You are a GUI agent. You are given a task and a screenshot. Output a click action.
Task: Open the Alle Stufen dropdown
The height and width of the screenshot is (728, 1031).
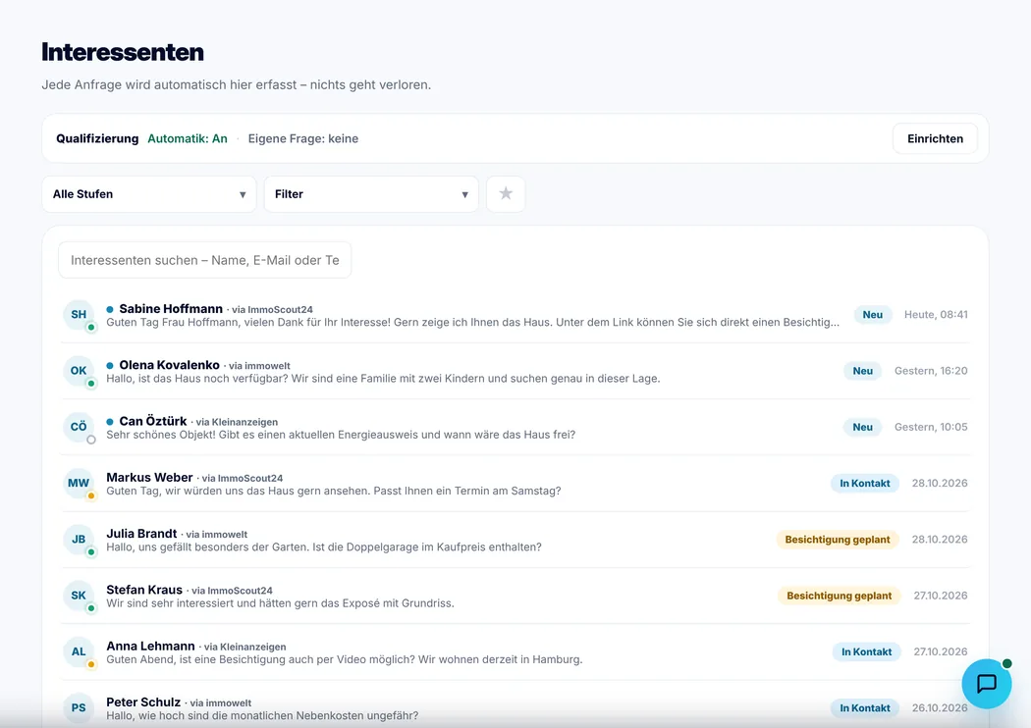(x=149, y=194)
